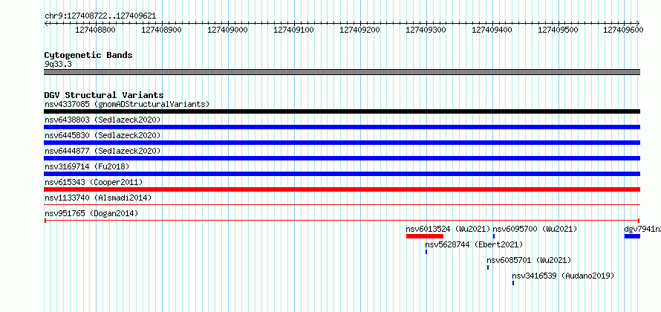Click the blue bar under dgv7941n
This screenshot has height=312, width=661.
[632, 236]
